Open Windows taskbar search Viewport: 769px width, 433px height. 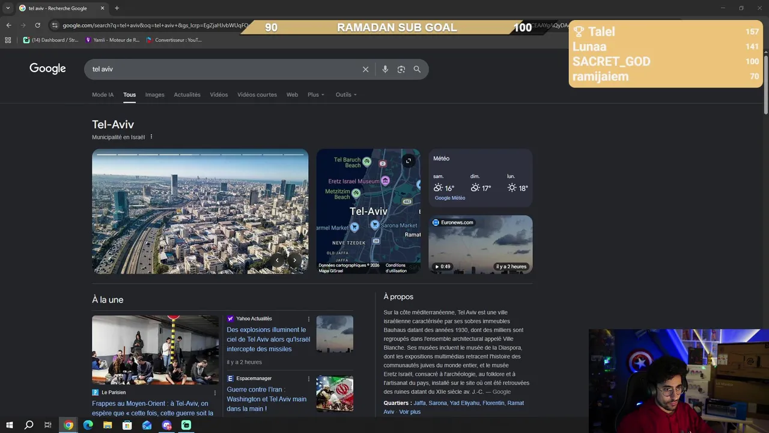click(28, 425)
